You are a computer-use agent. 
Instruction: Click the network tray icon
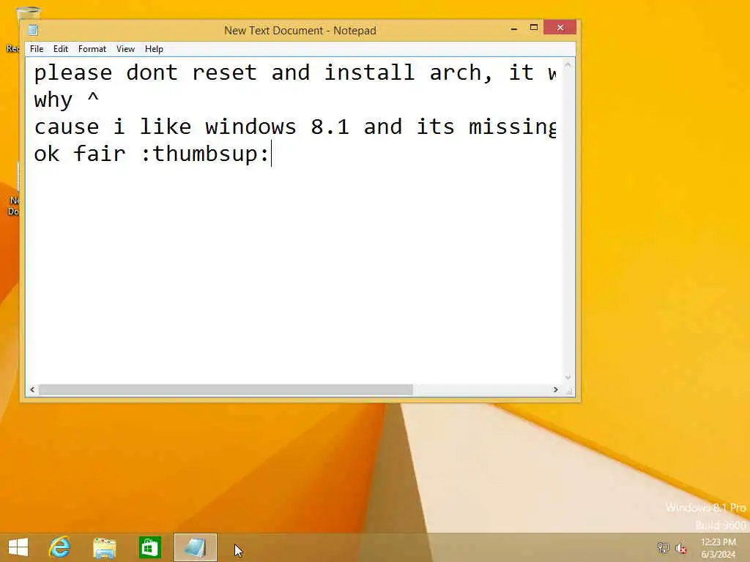(x=663, y=547)
